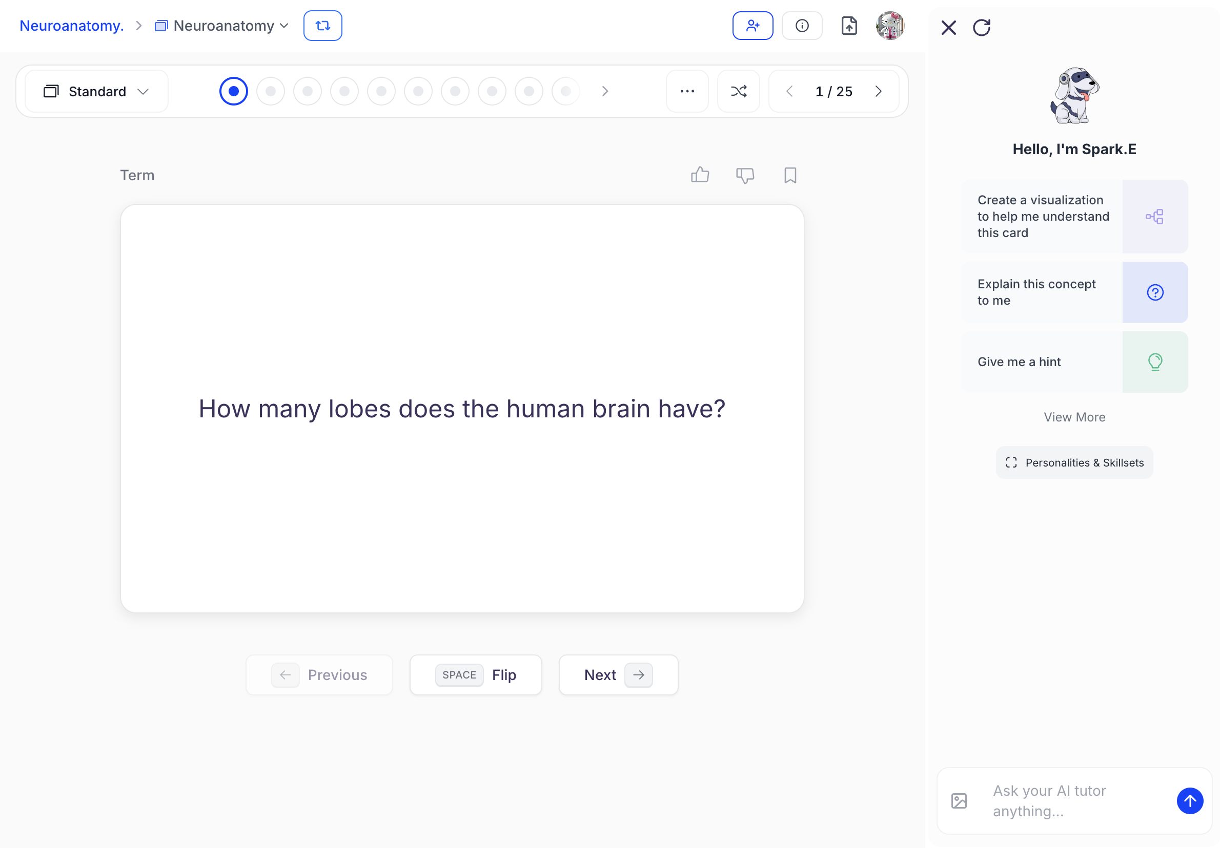The height and width of the screenshot is (848, 1220).
Task: Select the second flashcard dot
Action: pos(271,91)
